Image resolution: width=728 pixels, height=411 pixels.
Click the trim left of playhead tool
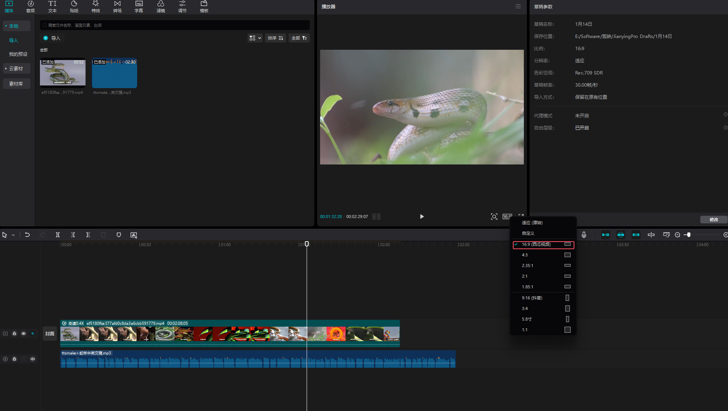pyautogui.click(x=73, y=235)
